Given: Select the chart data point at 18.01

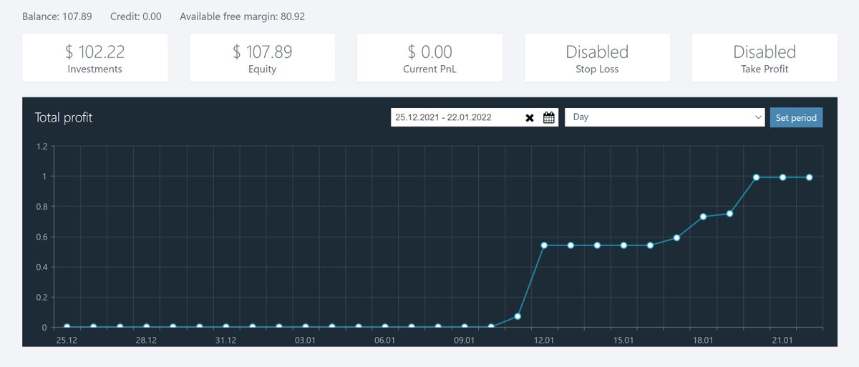Looking at the screenshot, I should pos(703,217).
